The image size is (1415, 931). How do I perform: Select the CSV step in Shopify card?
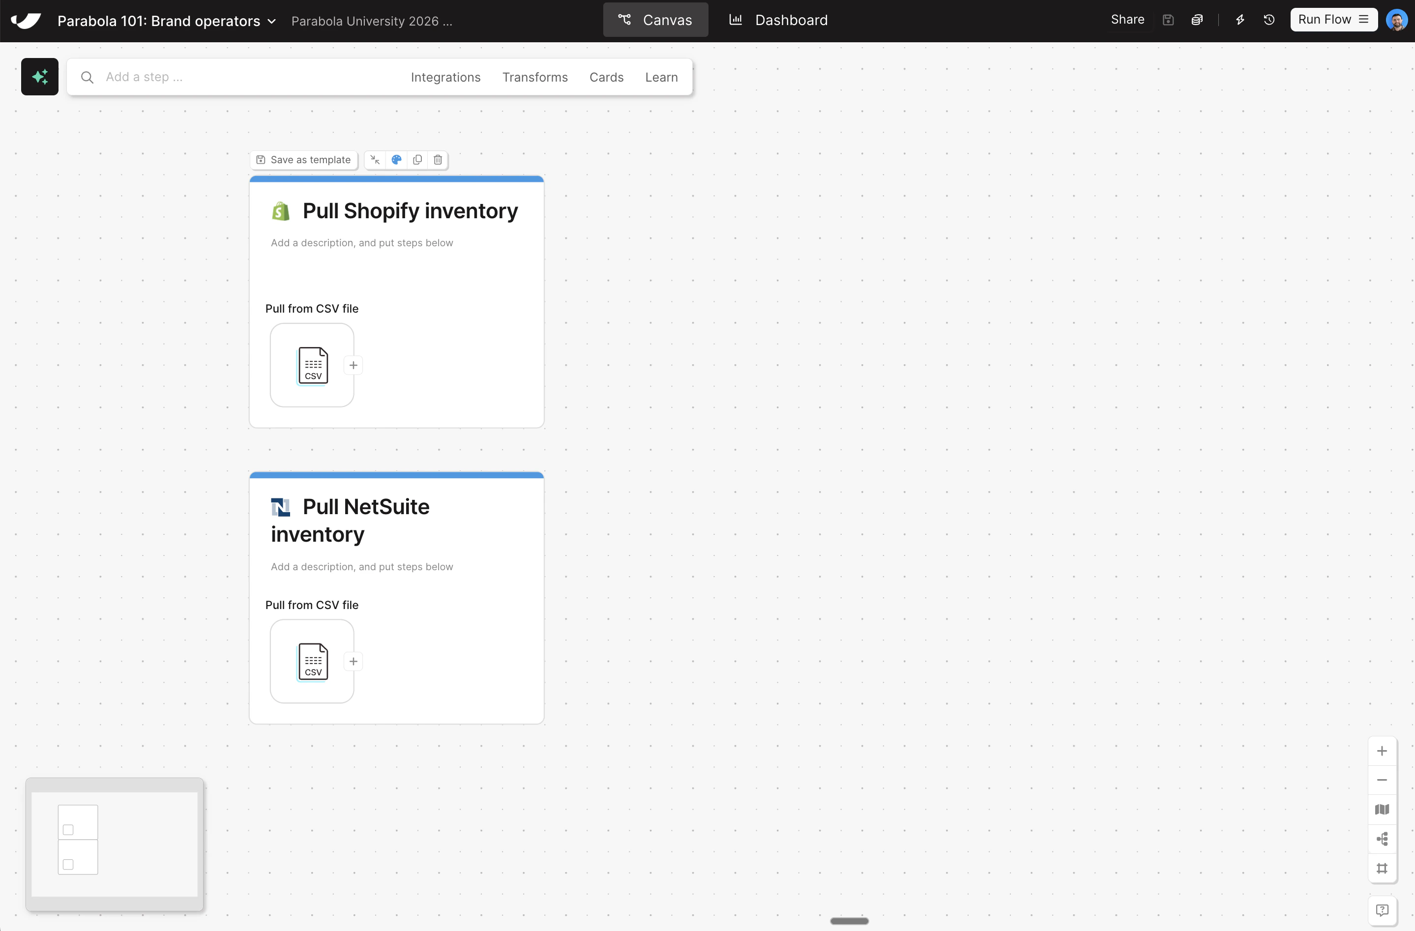click(312, 365)
